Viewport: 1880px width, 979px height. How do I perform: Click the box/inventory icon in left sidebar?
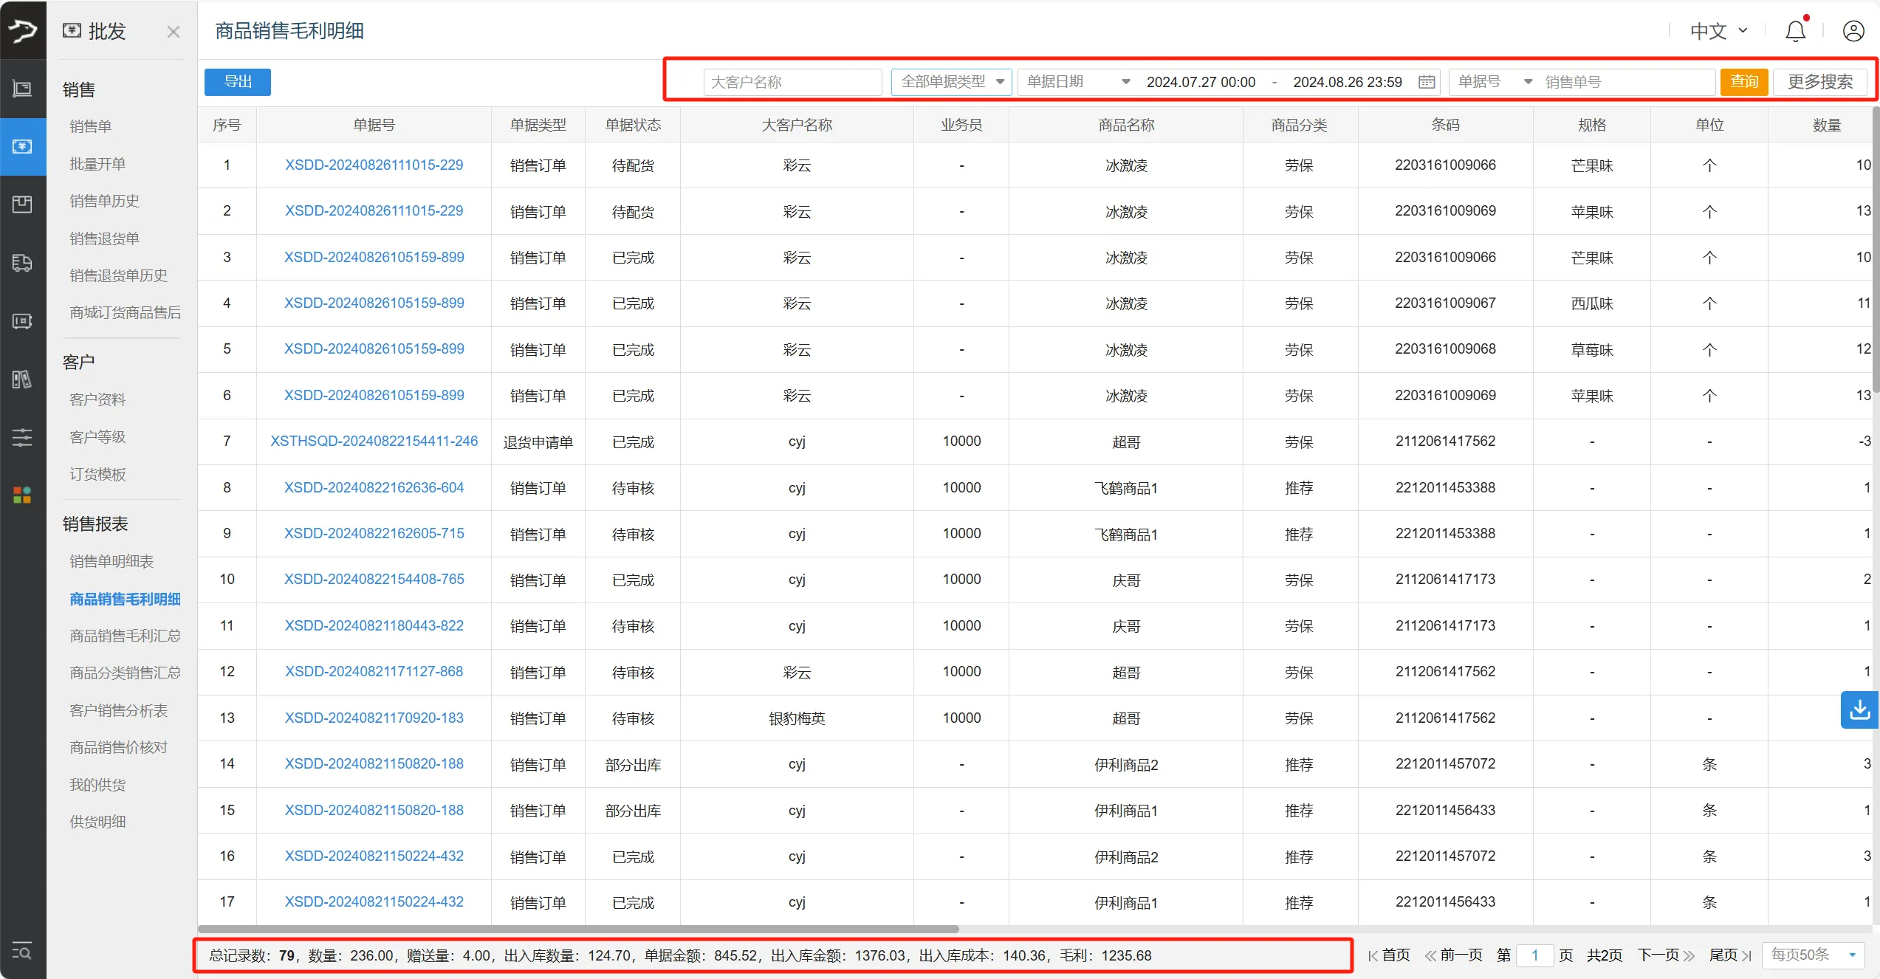point(22,205)
